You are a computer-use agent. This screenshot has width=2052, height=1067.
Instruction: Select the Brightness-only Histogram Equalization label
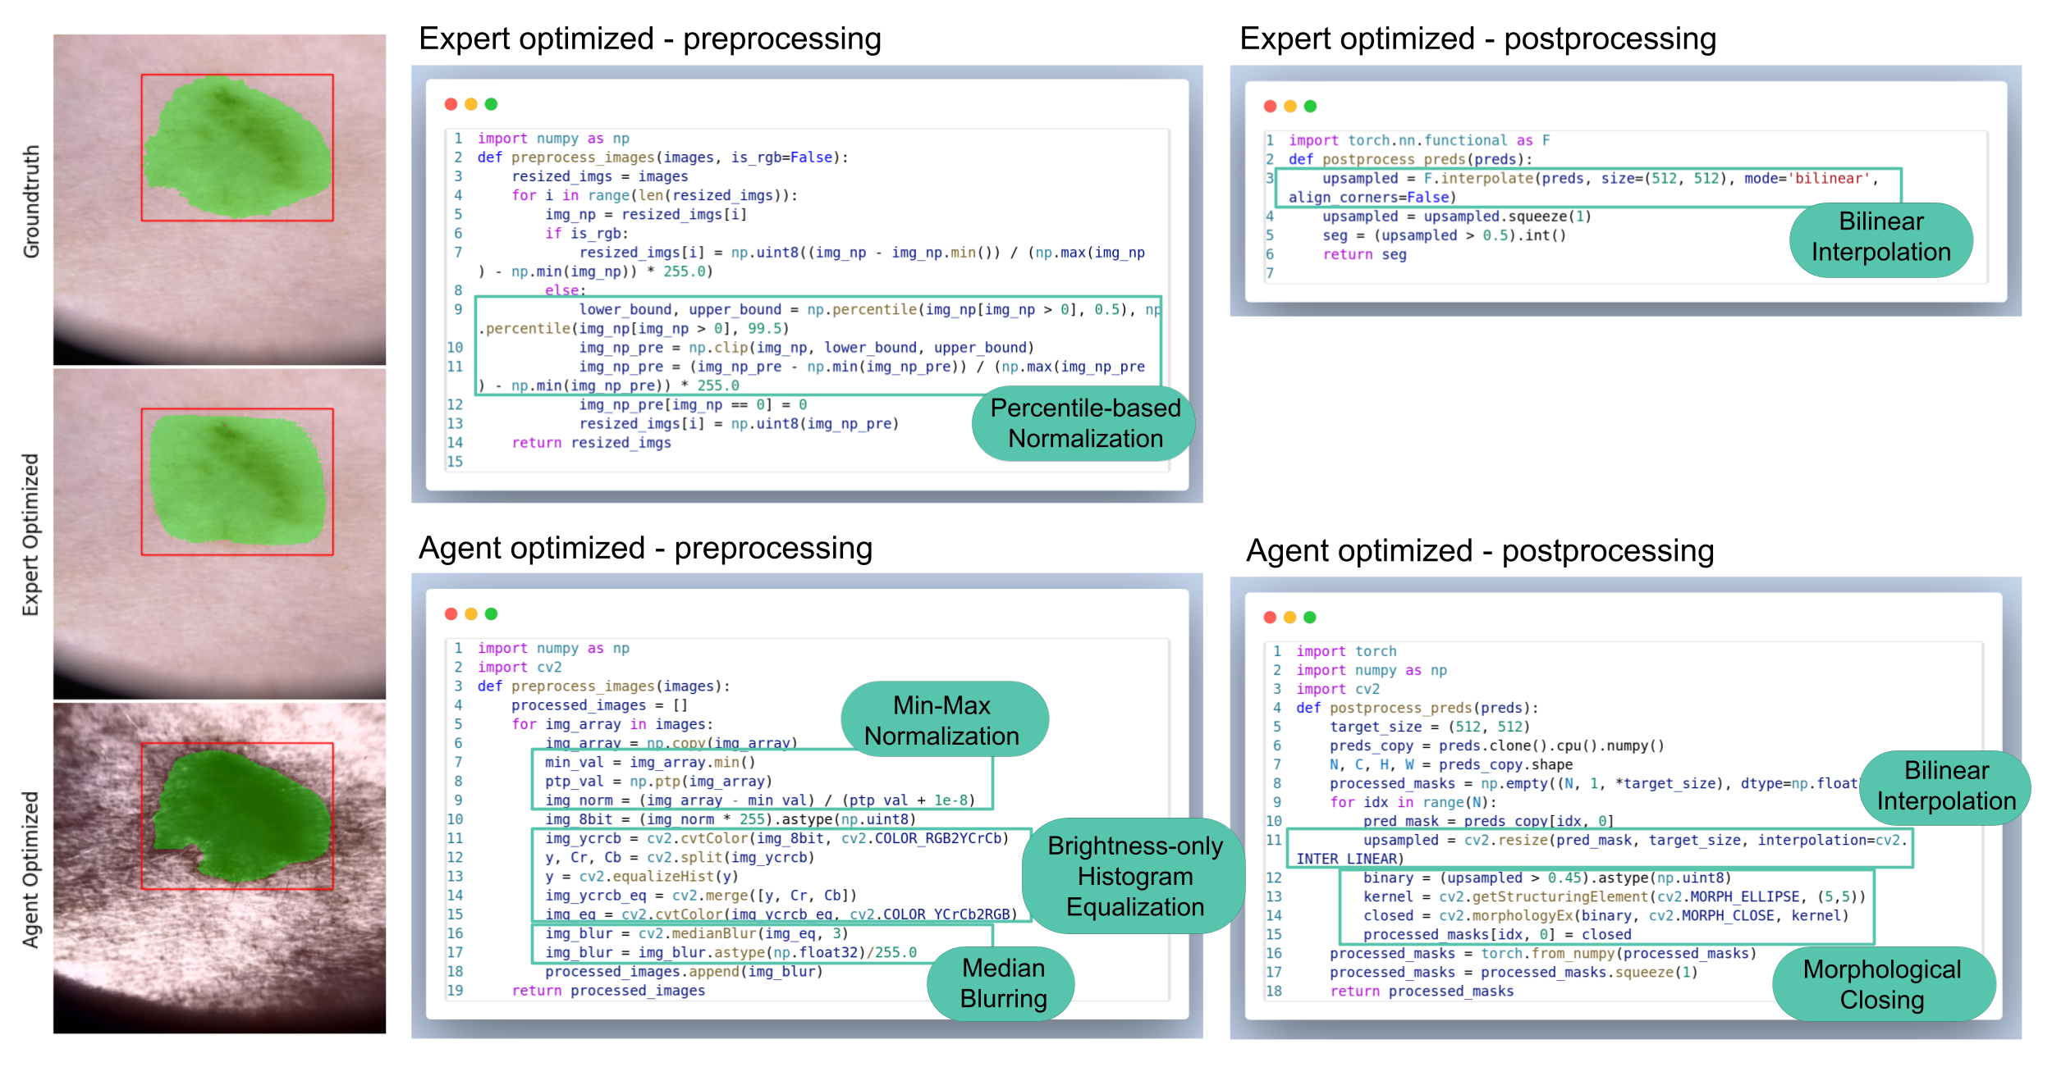[x=1134, y=876]
